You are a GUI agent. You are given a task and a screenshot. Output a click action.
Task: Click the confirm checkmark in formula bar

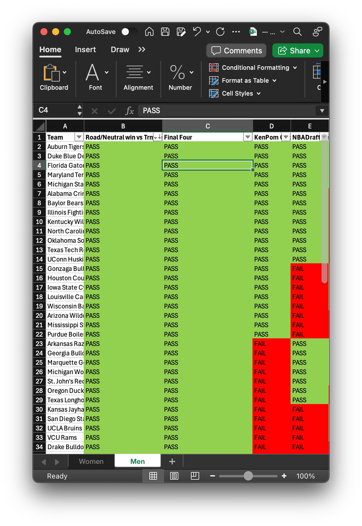(112, 111)
